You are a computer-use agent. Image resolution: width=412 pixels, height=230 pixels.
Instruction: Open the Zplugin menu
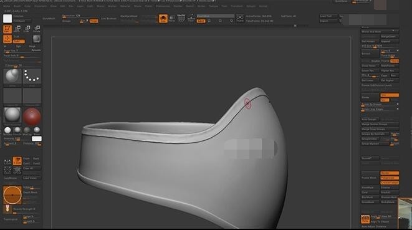(251, 6)
